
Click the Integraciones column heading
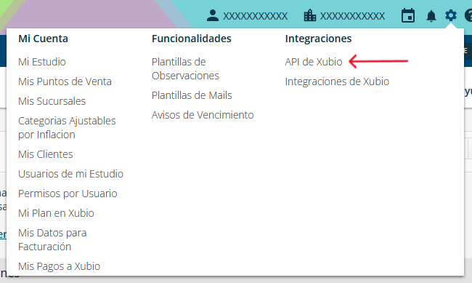tap(318, 39)
